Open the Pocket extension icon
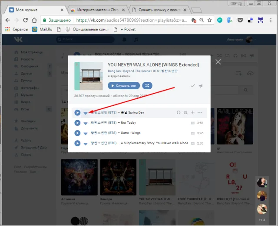 [240, 20]
